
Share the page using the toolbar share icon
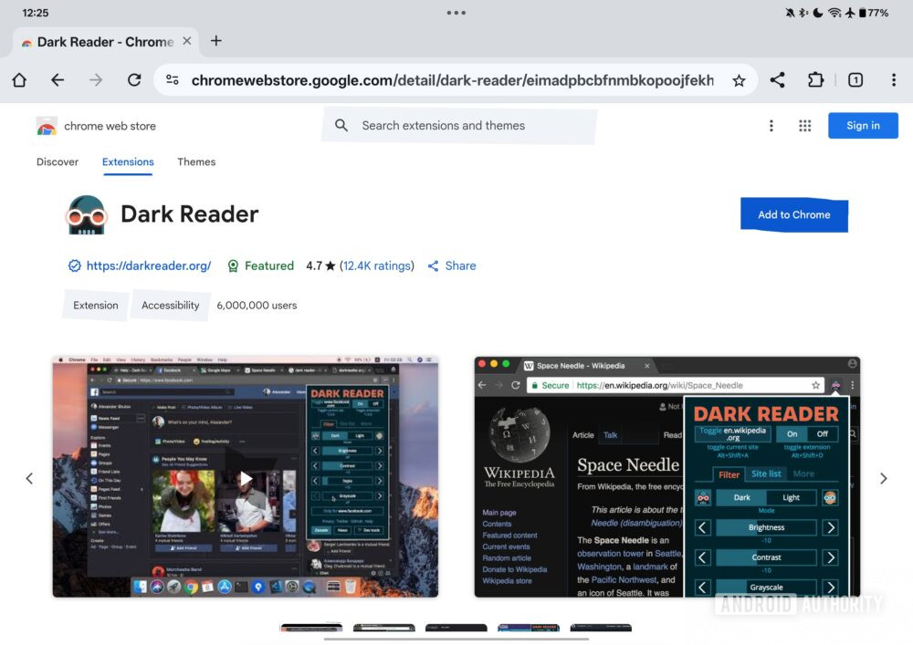[777, 80]
